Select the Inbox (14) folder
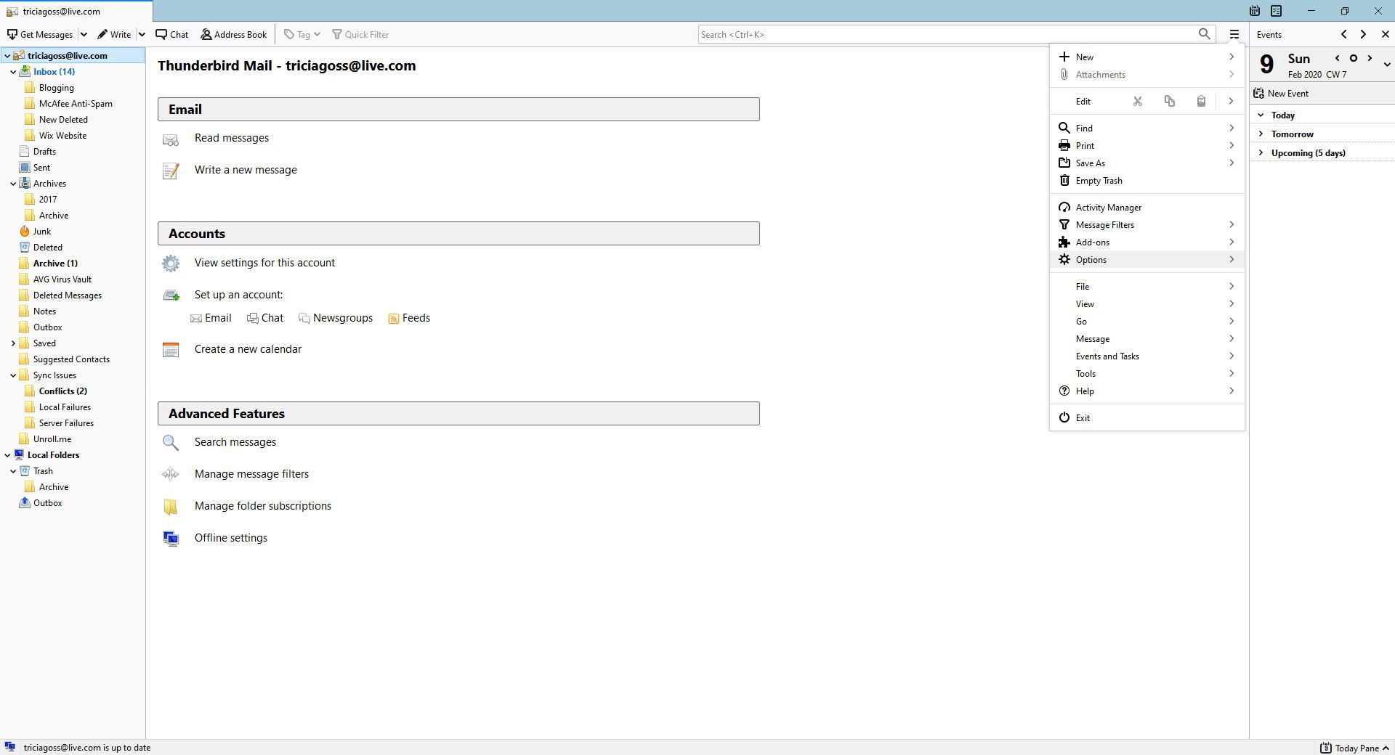1395x755 pixels. click(54, 71)
